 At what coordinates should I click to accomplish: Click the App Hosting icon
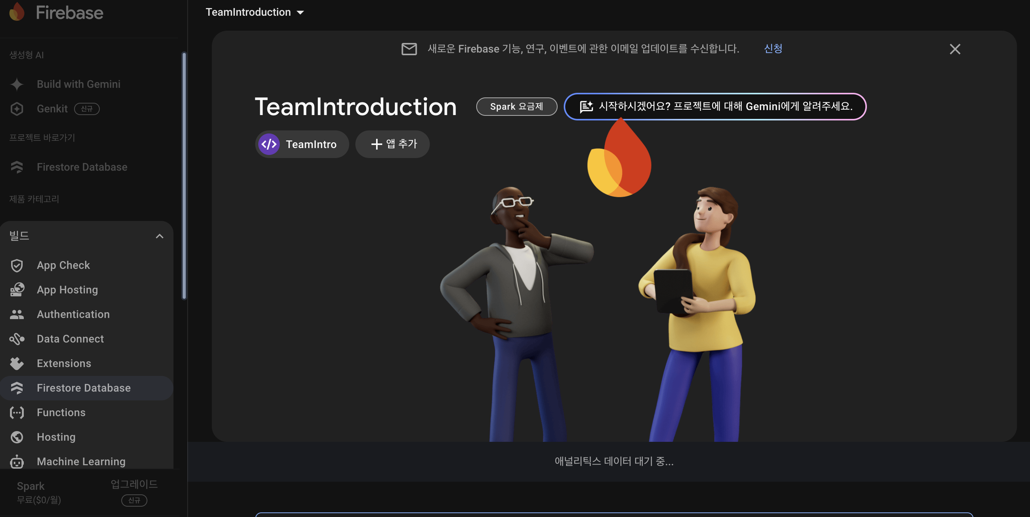click(17, 290)
